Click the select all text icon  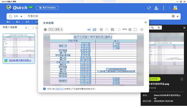[x=101, y=30]
